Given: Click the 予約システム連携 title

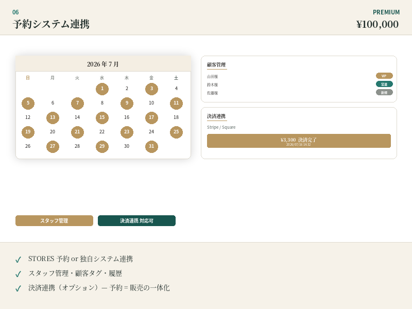Looking at the screenshot, I should point(51,24).
